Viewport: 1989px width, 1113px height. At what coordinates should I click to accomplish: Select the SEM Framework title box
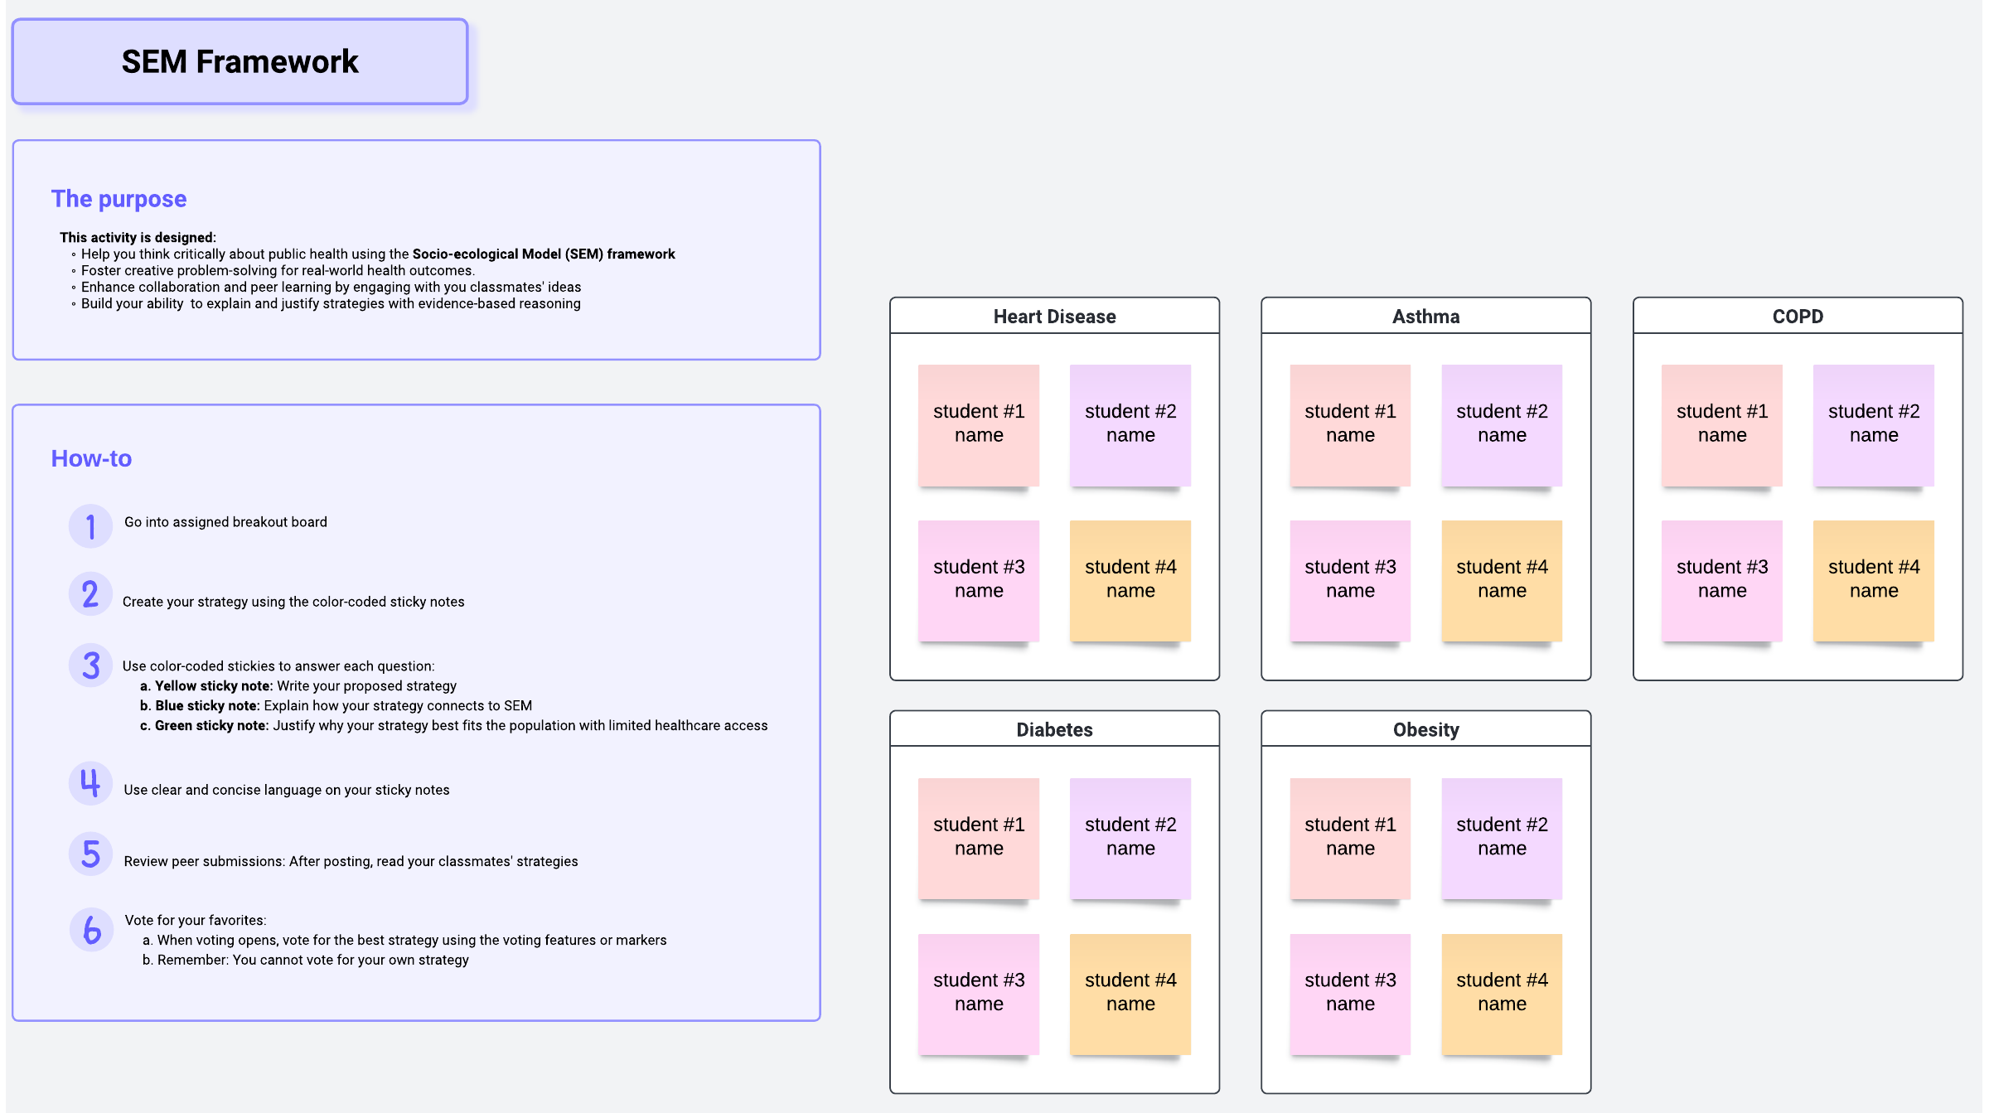pyautogui.click(x=240, y=62)
